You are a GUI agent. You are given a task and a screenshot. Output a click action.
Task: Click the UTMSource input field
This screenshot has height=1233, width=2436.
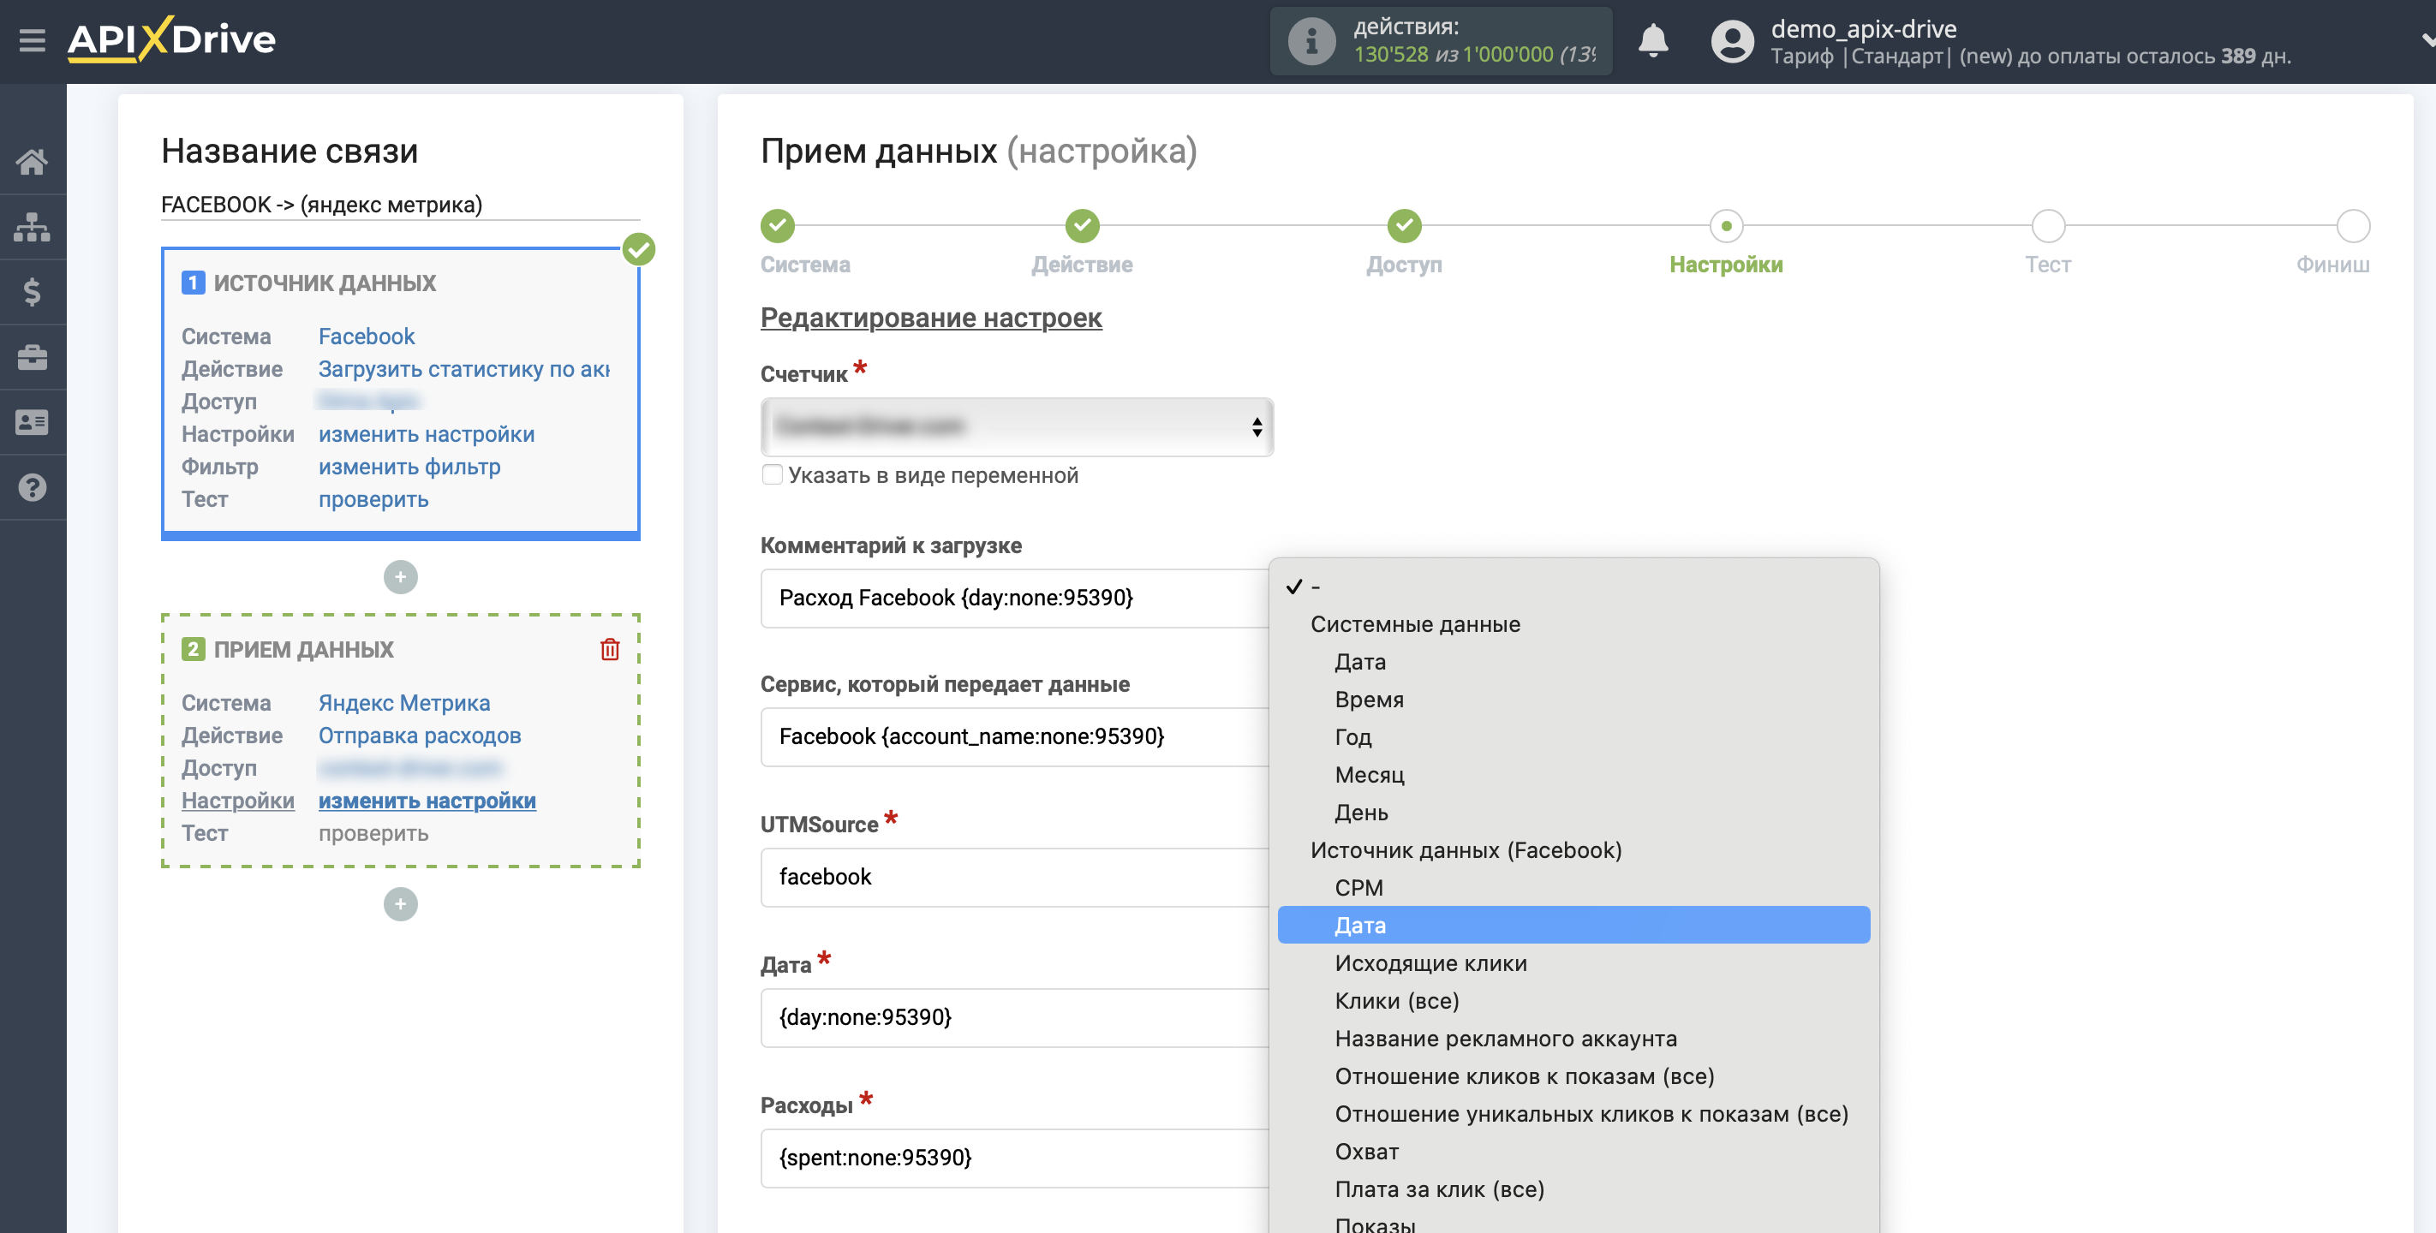(x=1016, y=877)
